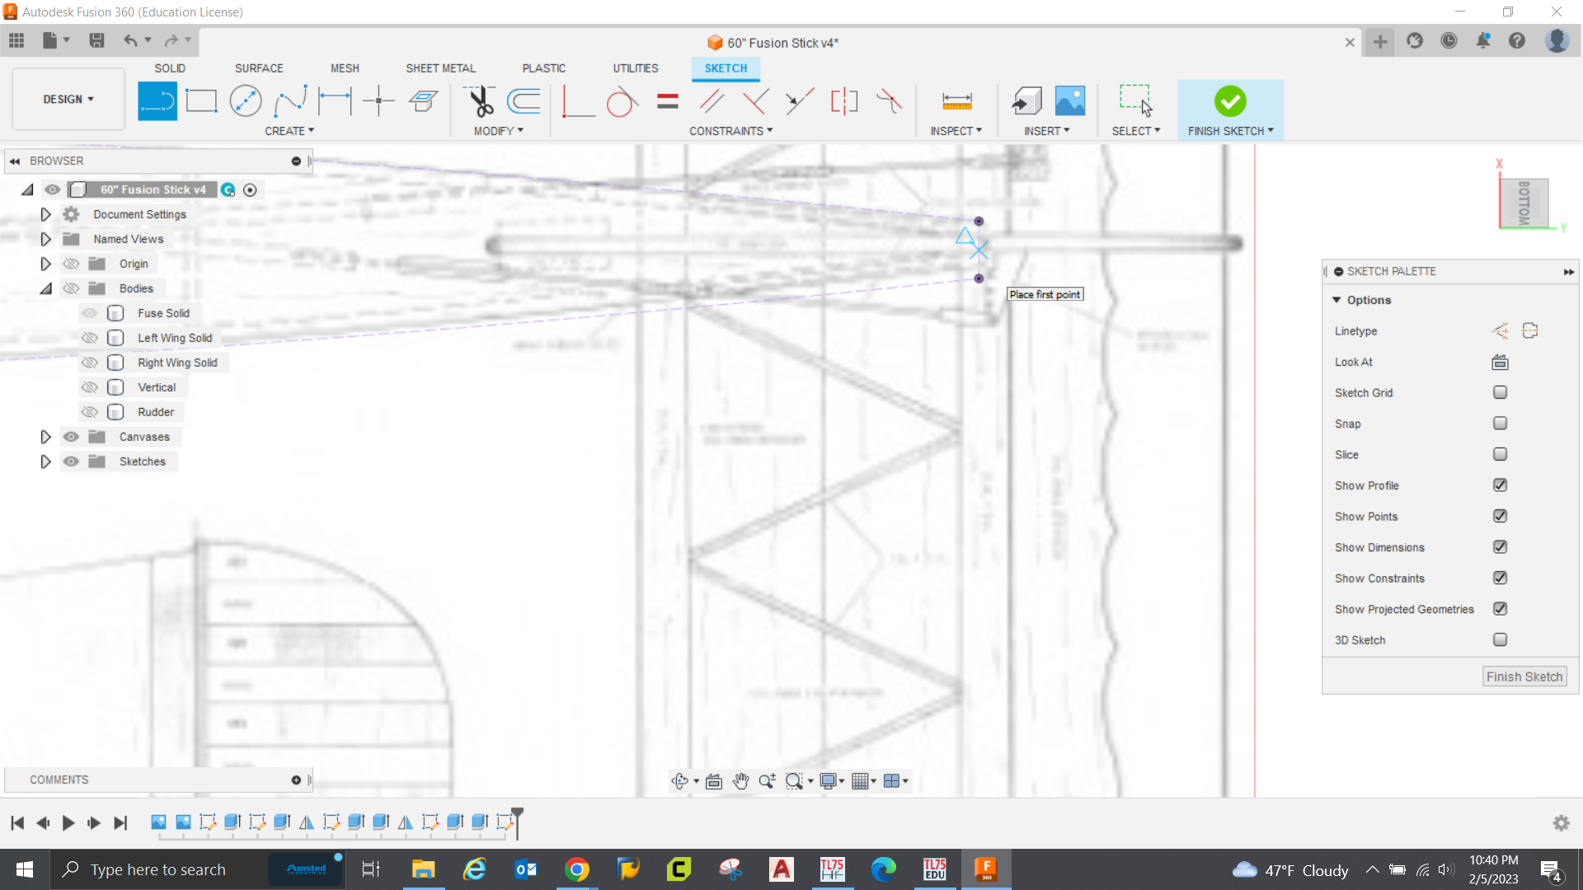Uncheck Show Constraints option

coord(1500,578)
